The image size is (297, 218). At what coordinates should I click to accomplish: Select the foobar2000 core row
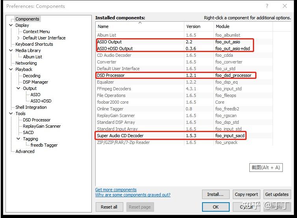click(184, 102)
